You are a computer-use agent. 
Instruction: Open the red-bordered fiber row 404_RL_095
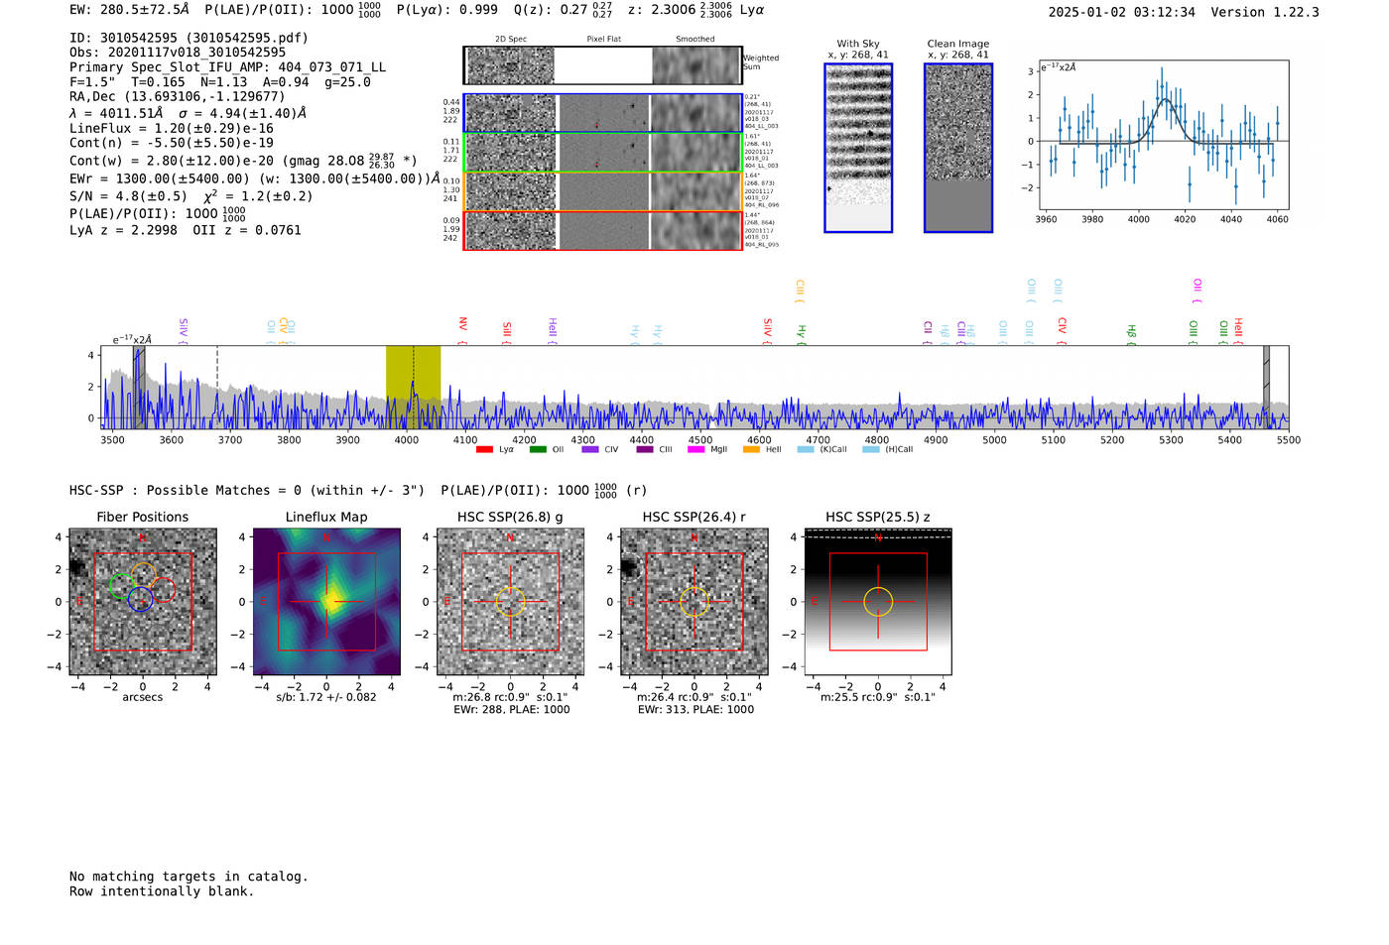pyautogui.click(x=602, y=230)
